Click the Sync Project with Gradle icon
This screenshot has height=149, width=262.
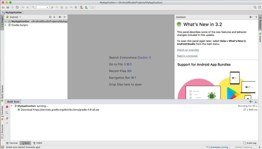pyautogui.click(x=17, y=7)
